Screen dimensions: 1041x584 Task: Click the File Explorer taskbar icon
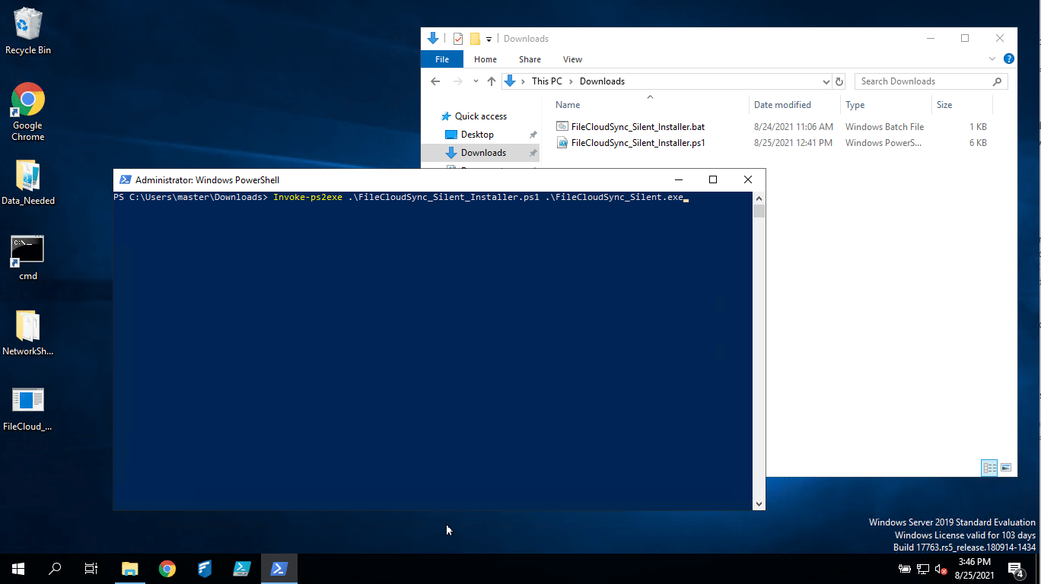pos(130,569)
